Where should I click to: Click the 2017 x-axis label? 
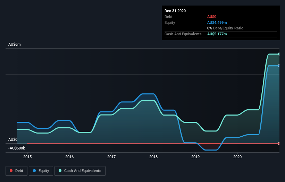(x=111, y=157)
